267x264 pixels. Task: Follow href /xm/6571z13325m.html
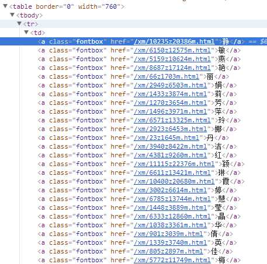click(x=172, y=120)
